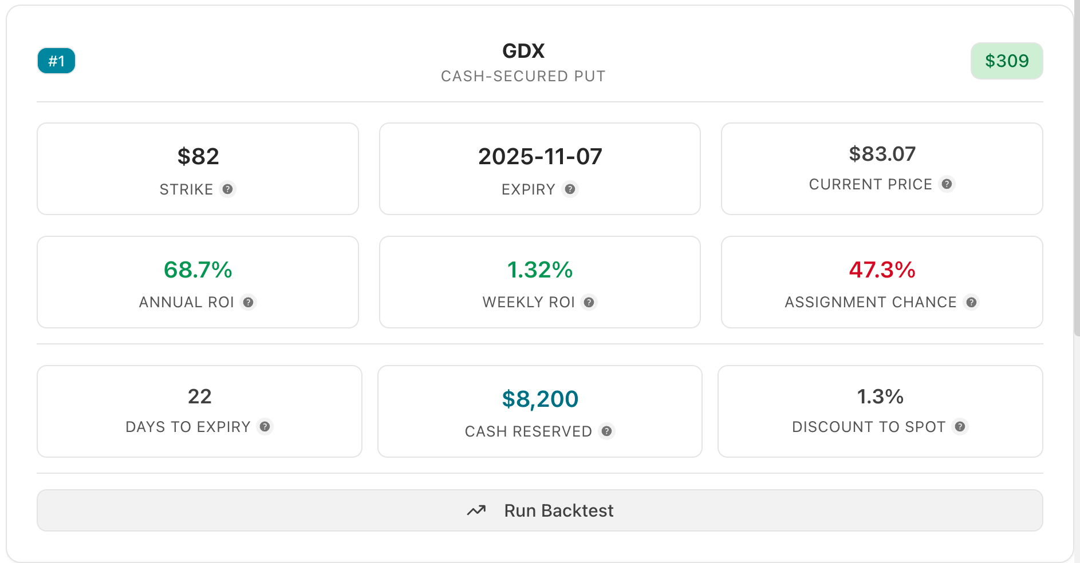Click the $82 strike value
The image size is (1080, 563).
198,156
